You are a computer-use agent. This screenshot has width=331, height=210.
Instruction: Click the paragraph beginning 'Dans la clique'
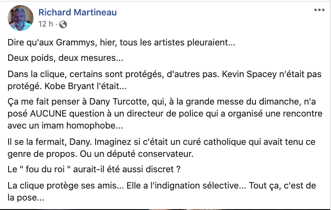165,80
